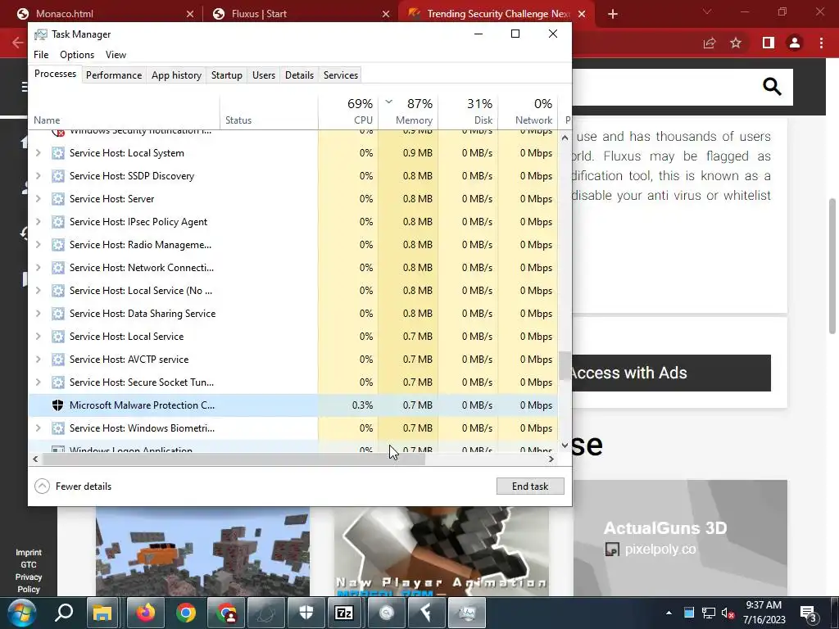Screen dimensions: 839x629
Task: Launch Google Chrome from the taskbar
Action: pos(186,613)
